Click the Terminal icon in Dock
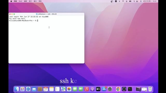Image resolution: width=166 pixels, height=93 pixels. click(x=130, y=89)
